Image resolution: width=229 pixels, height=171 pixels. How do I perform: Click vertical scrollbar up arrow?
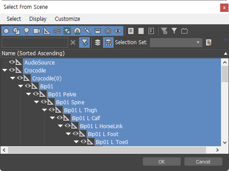point(225,62)
